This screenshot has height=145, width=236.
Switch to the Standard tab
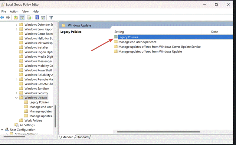click(x=83, y=137)
